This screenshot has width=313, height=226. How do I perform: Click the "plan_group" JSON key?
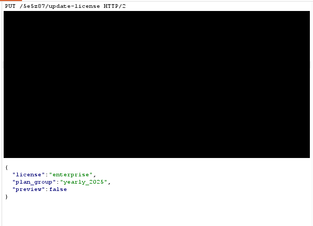click(x=34, y=182)
